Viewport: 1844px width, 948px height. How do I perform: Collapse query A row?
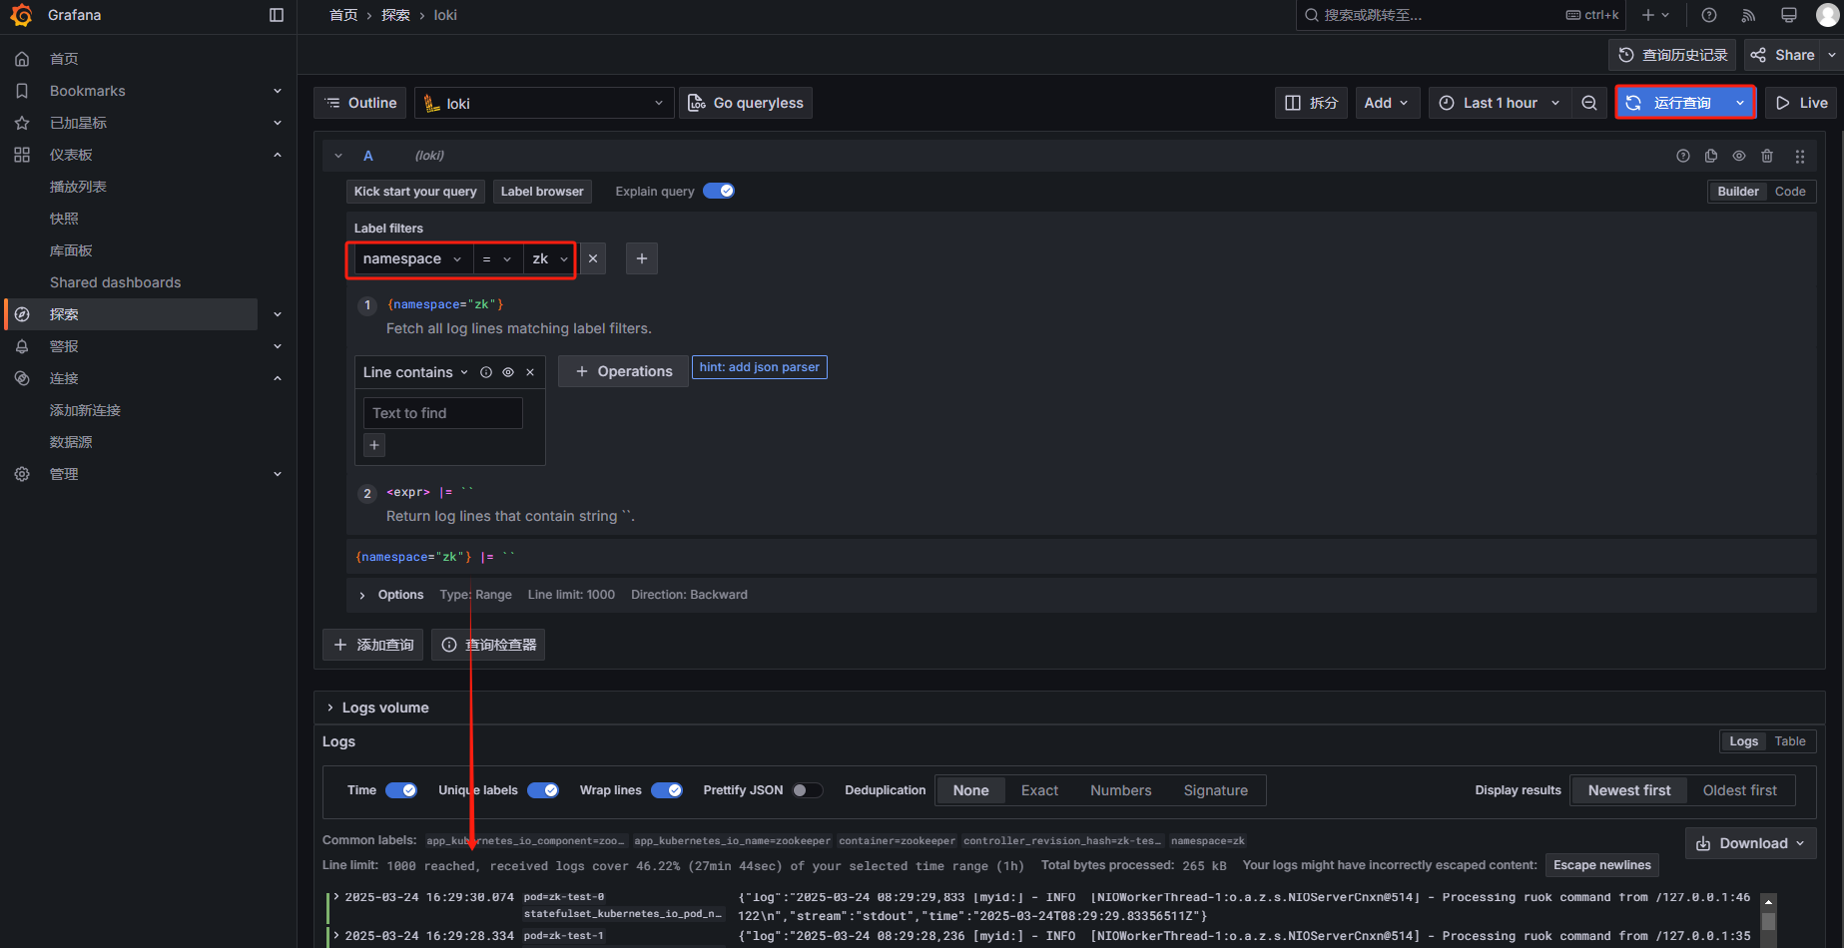(338, 156)
